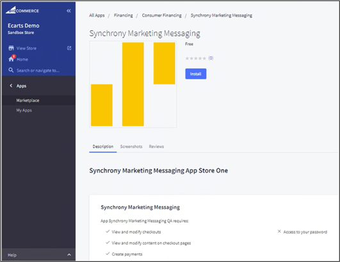
Task: Select Marketplace in sidebar
Action: tap(38, 100)
